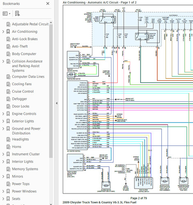Click the Defogger bookmark icon
Image resolution: width=193 pixels, height=205 pixels.
tap(9, 99)
